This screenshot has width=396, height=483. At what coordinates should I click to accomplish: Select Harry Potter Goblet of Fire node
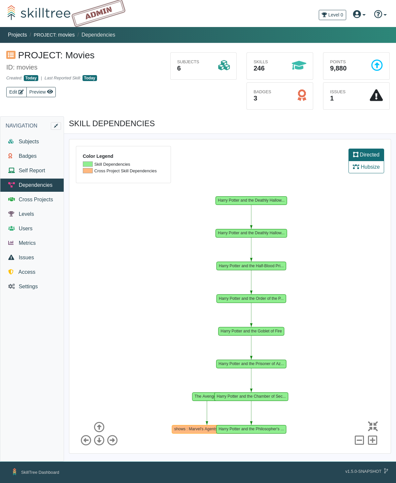click(251, 331)
